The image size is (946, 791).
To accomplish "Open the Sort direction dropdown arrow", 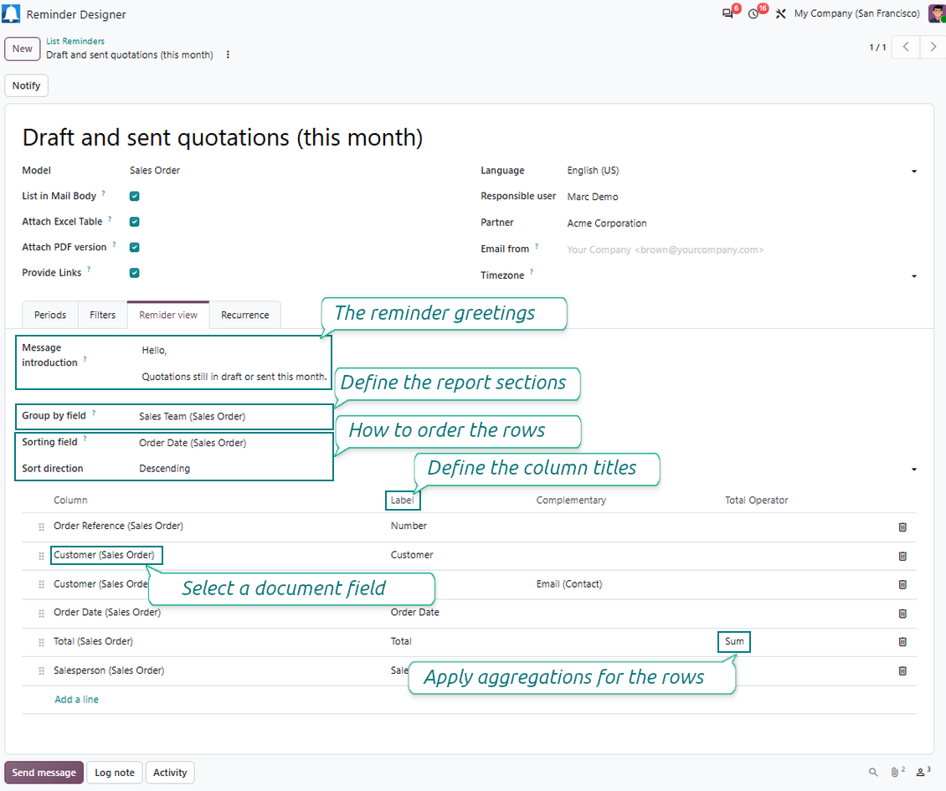I will (914, 470).
